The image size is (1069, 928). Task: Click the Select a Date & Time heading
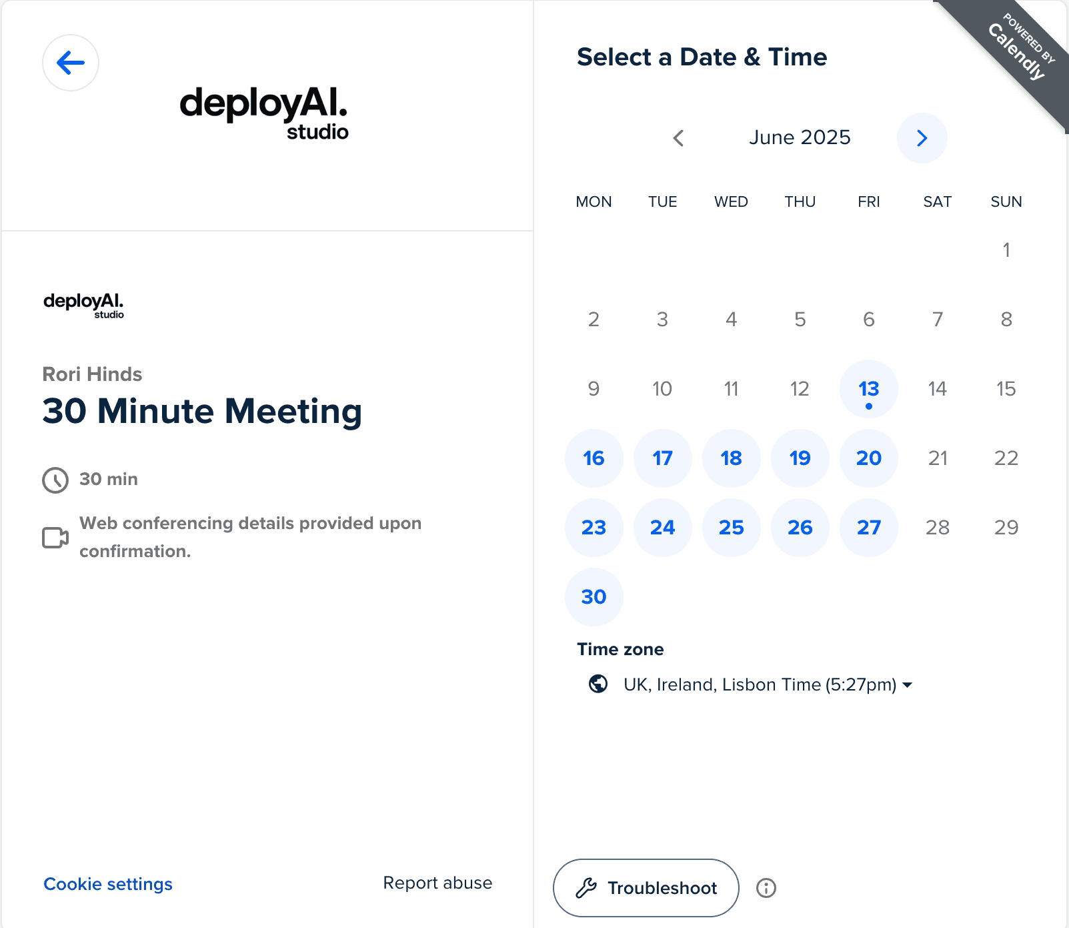[702, 57]
